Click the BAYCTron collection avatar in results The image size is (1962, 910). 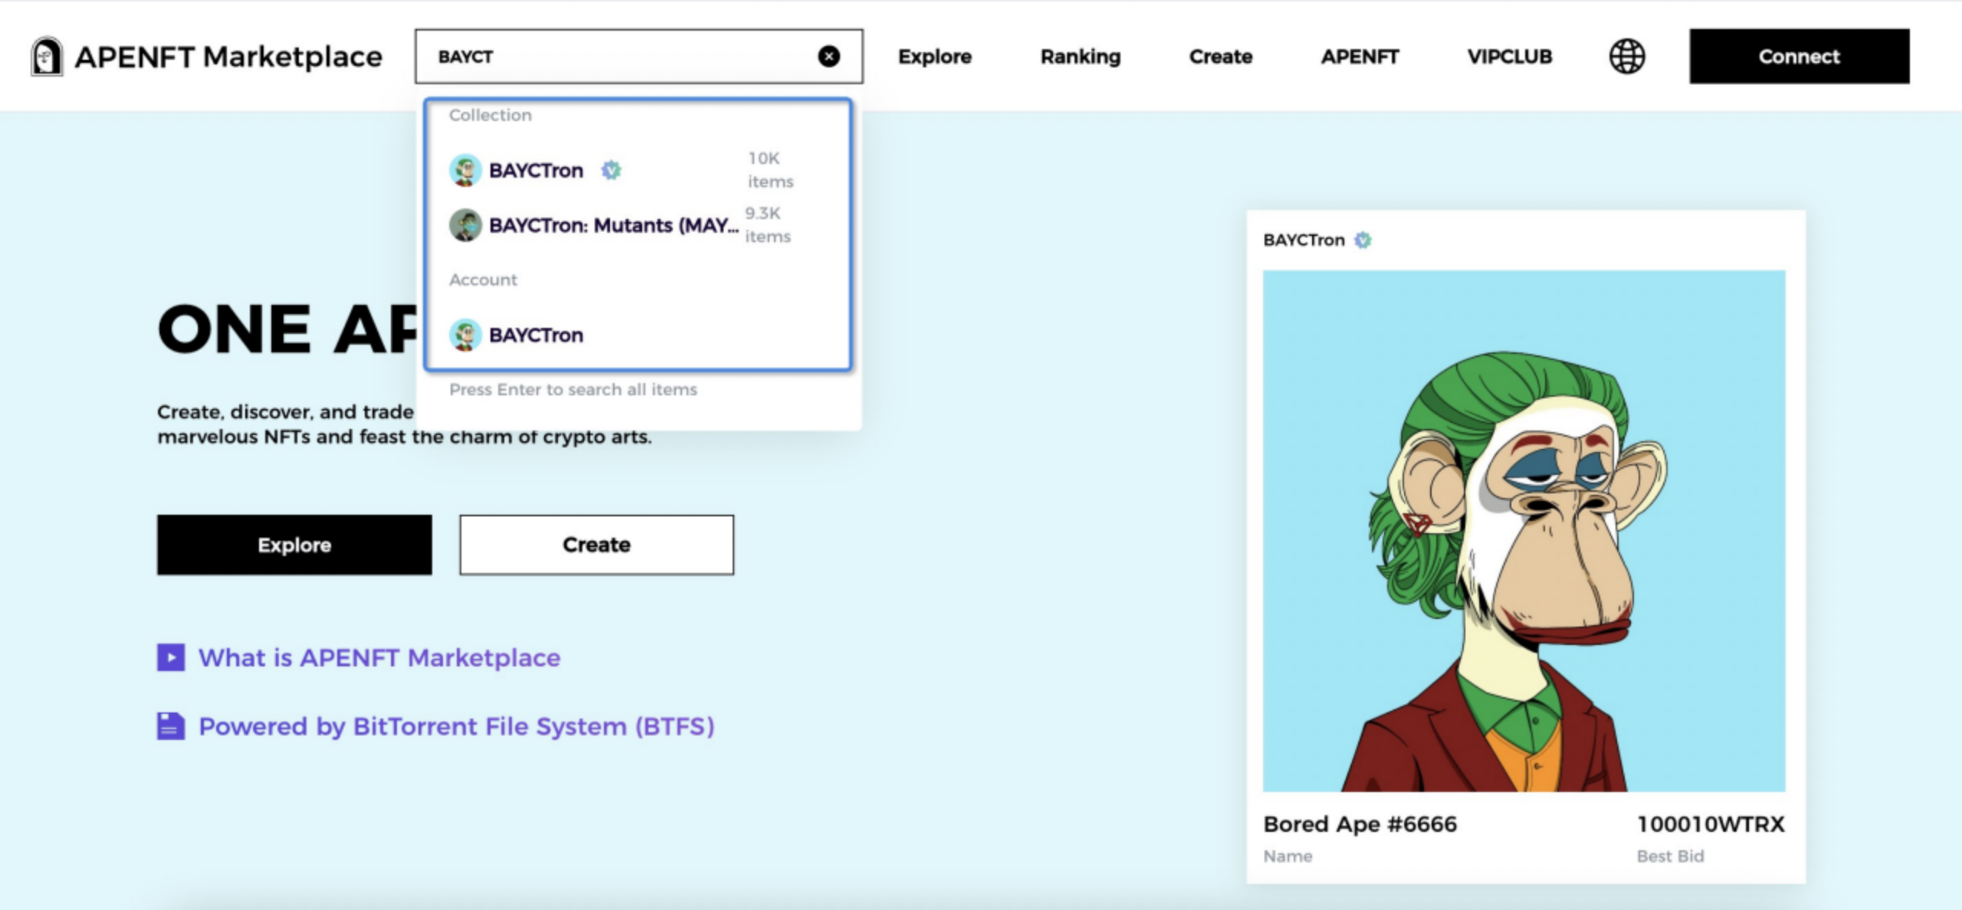point(465,170)
